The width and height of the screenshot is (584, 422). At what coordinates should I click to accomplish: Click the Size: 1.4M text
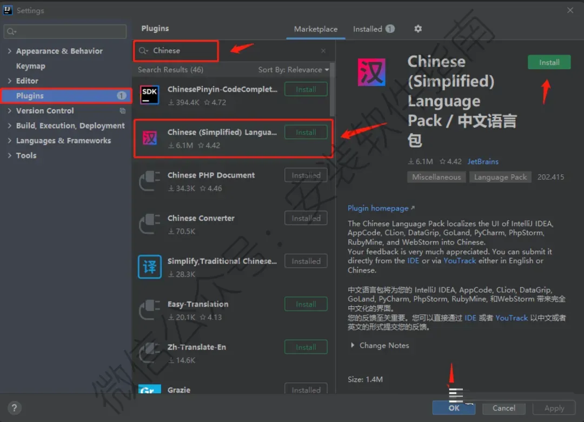pyautogui.click(x=365, y=379)
